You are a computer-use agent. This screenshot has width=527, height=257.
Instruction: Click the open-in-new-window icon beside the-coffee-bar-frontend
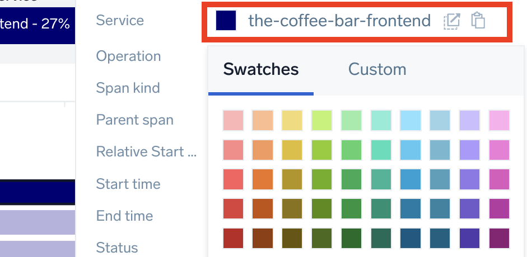click(x=451, y=21)
